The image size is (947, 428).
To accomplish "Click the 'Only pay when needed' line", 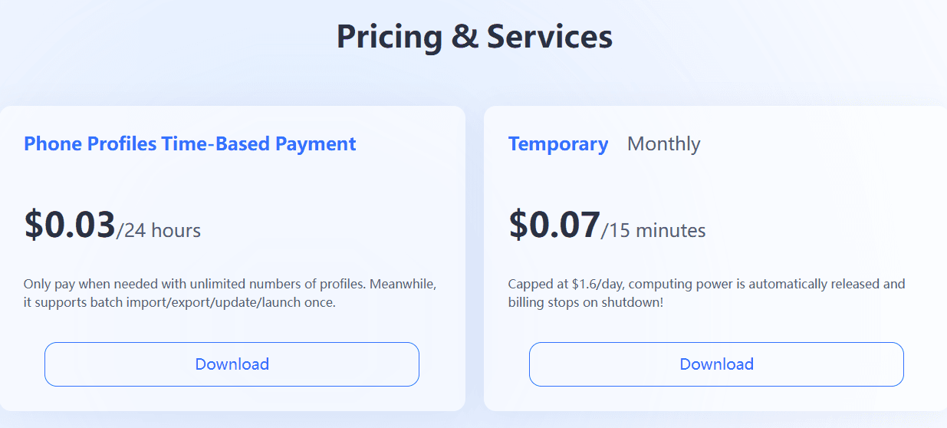I will 230,285.
